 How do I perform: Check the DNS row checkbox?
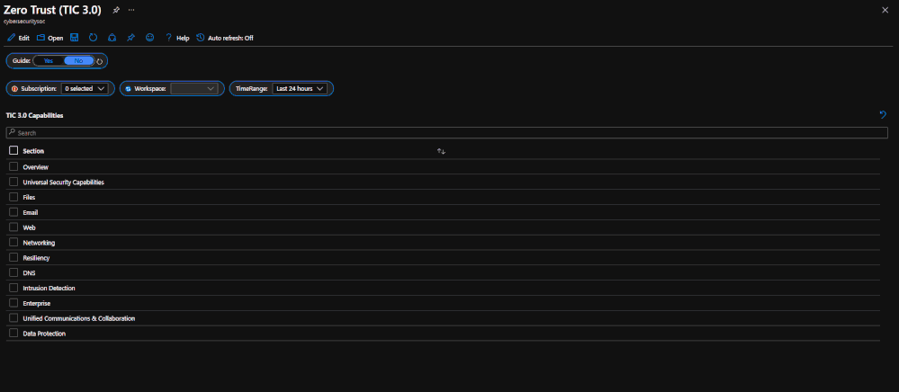tap(13, 272)
